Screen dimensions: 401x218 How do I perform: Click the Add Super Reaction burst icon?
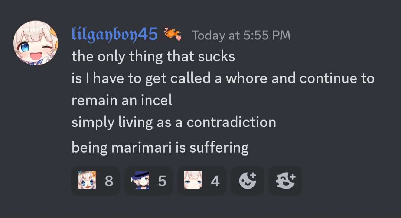click(x=286, y=180)
